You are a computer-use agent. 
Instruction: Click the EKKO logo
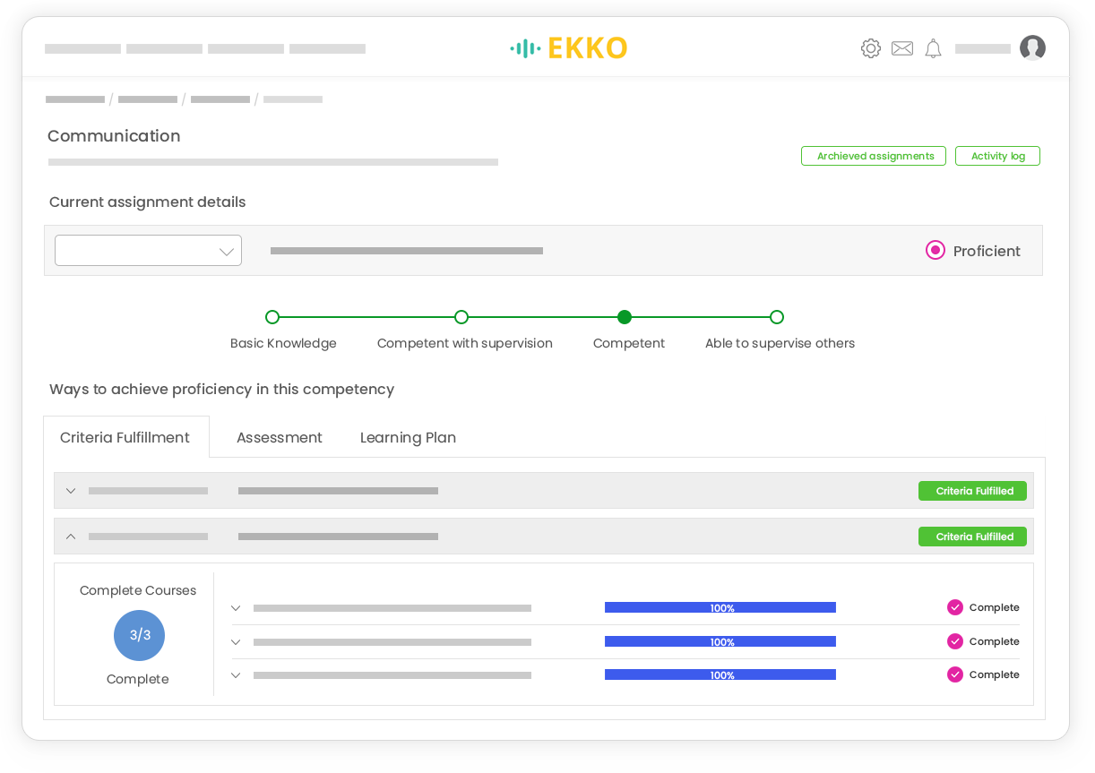coord(569,48)
